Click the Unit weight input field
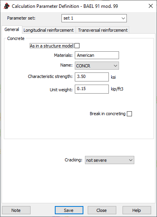This screenshot has width=157, height=217. click(92, 89)
